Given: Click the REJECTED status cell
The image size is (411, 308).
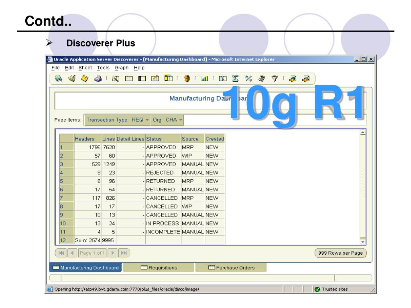Looking at the screenshot, I should pos(163,172).
